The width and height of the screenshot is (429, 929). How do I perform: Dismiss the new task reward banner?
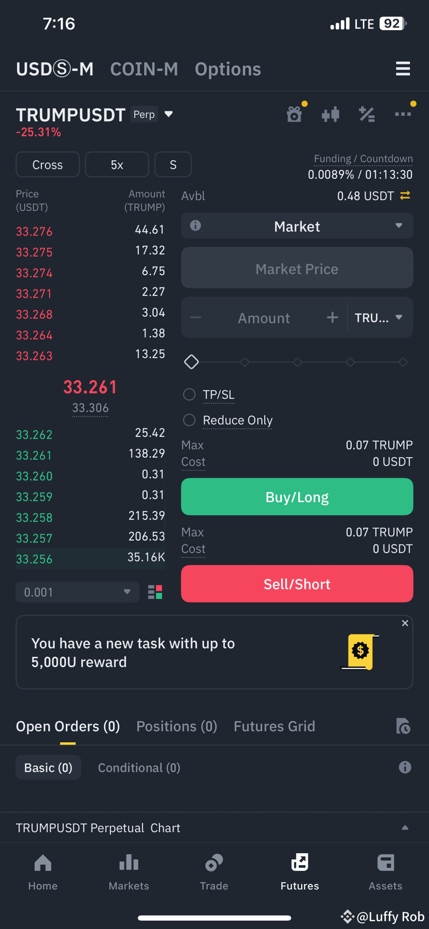tap(405, 623)
